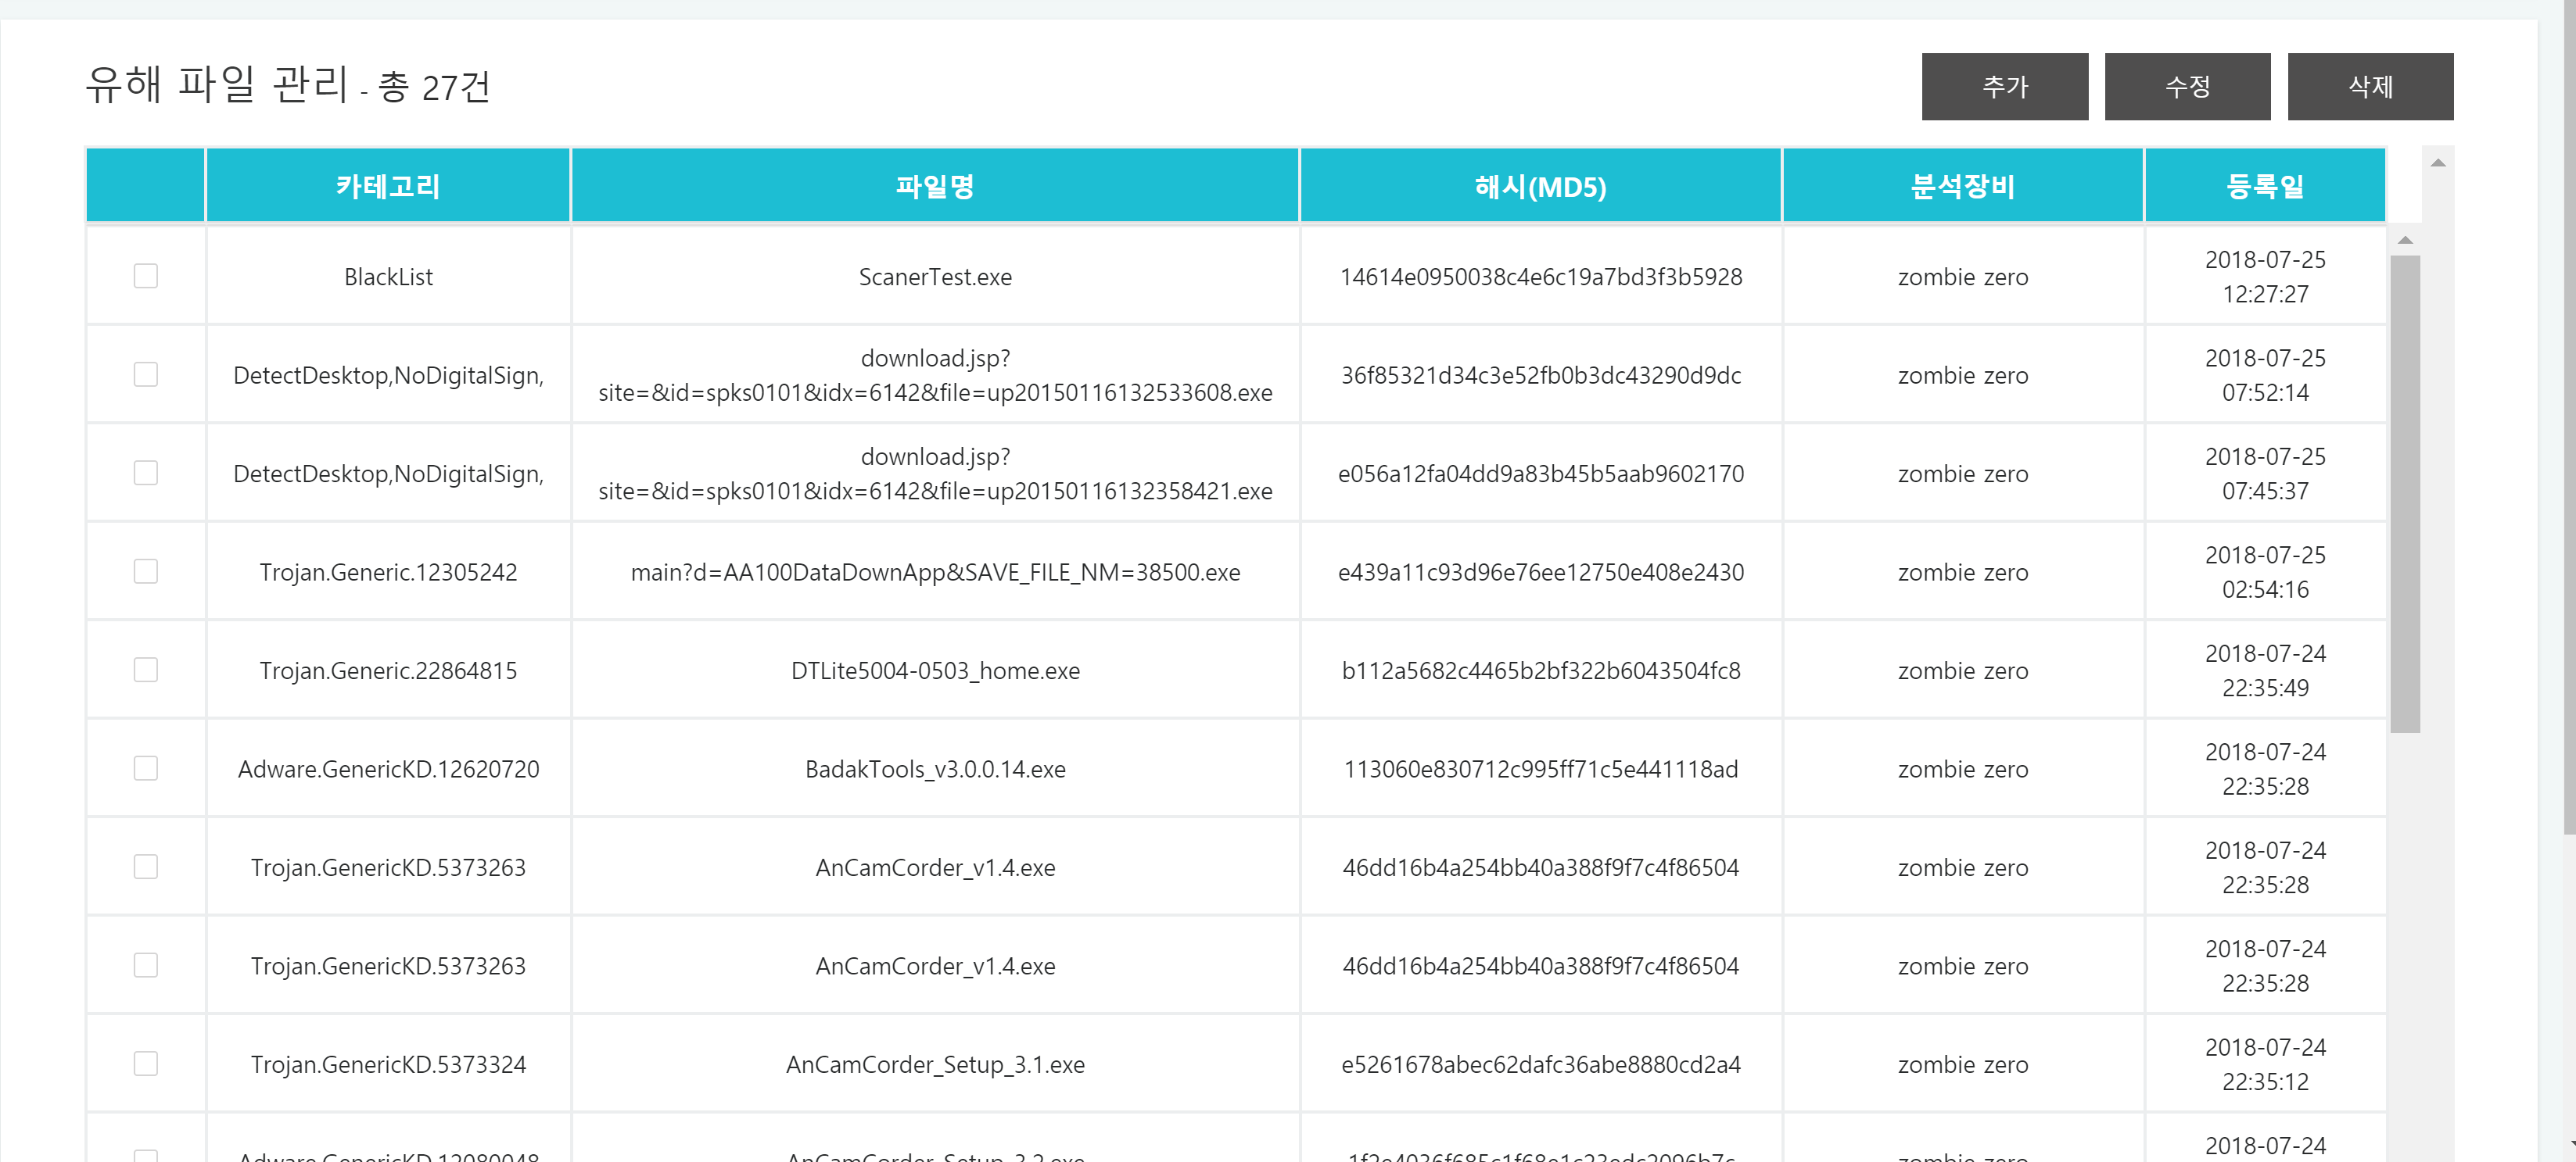The height and width of the screenshot is (1162, 2576).
Task: Click hash e056a12fa04dd9a83b45b5aab9602170
Action: click(x=1540, y=474)
